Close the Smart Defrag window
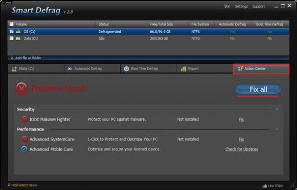This screenshot has height=190, width=297. (x=289, y=5)
